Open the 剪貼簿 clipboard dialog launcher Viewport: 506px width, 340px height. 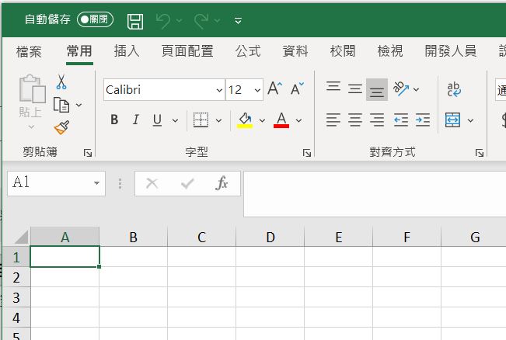[88, 153]
